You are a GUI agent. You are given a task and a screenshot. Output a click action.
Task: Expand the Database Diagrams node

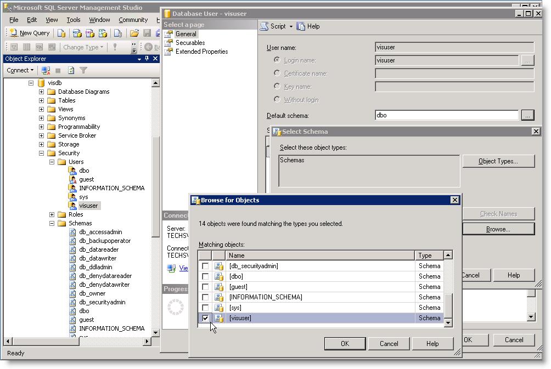click(x=42, y=92)
